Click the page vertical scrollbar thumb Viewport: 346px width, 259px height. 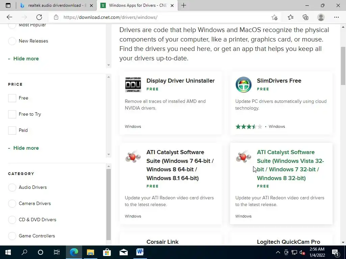coord(343,66)
